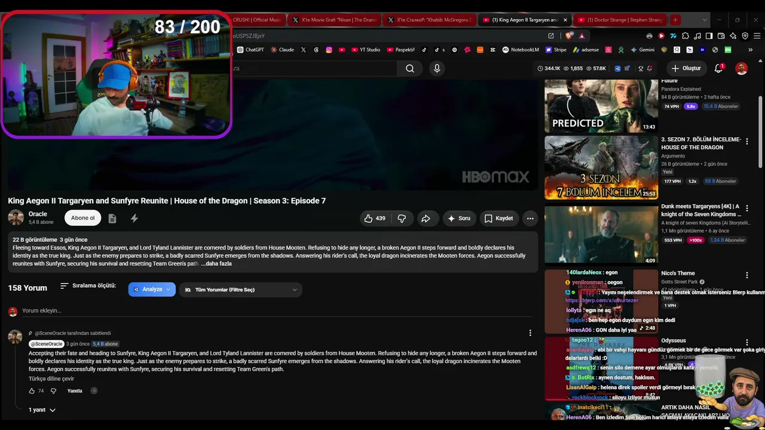
Task: Open the ChatGPT bookmark
Action: click(x=250, y=50)
